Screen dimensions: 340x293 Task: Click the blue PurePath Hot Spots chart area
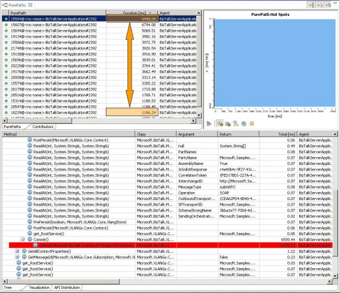(x=275, y=63)
